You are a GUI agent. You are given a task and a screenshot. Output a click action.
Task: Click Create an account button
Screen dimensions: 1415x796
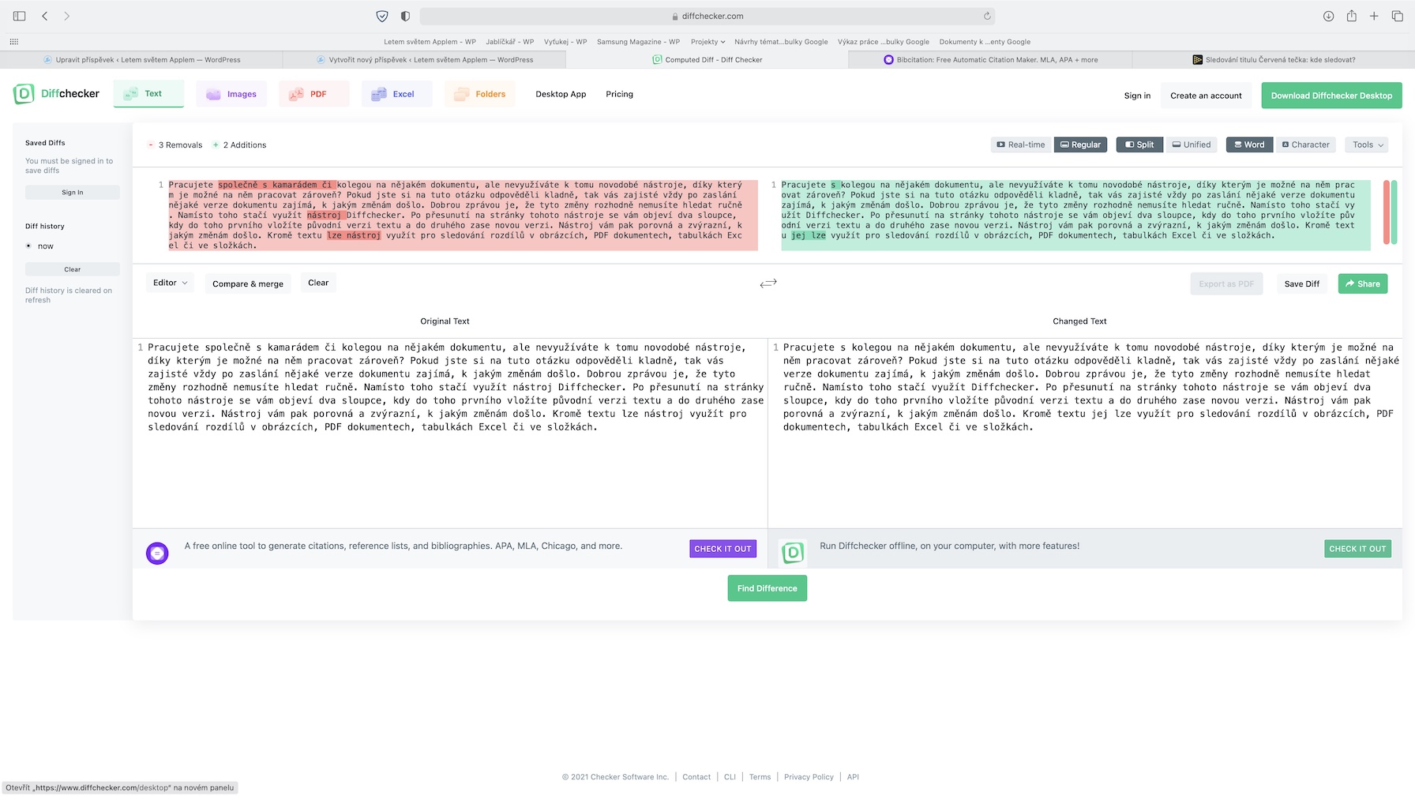coord(1206,96)
